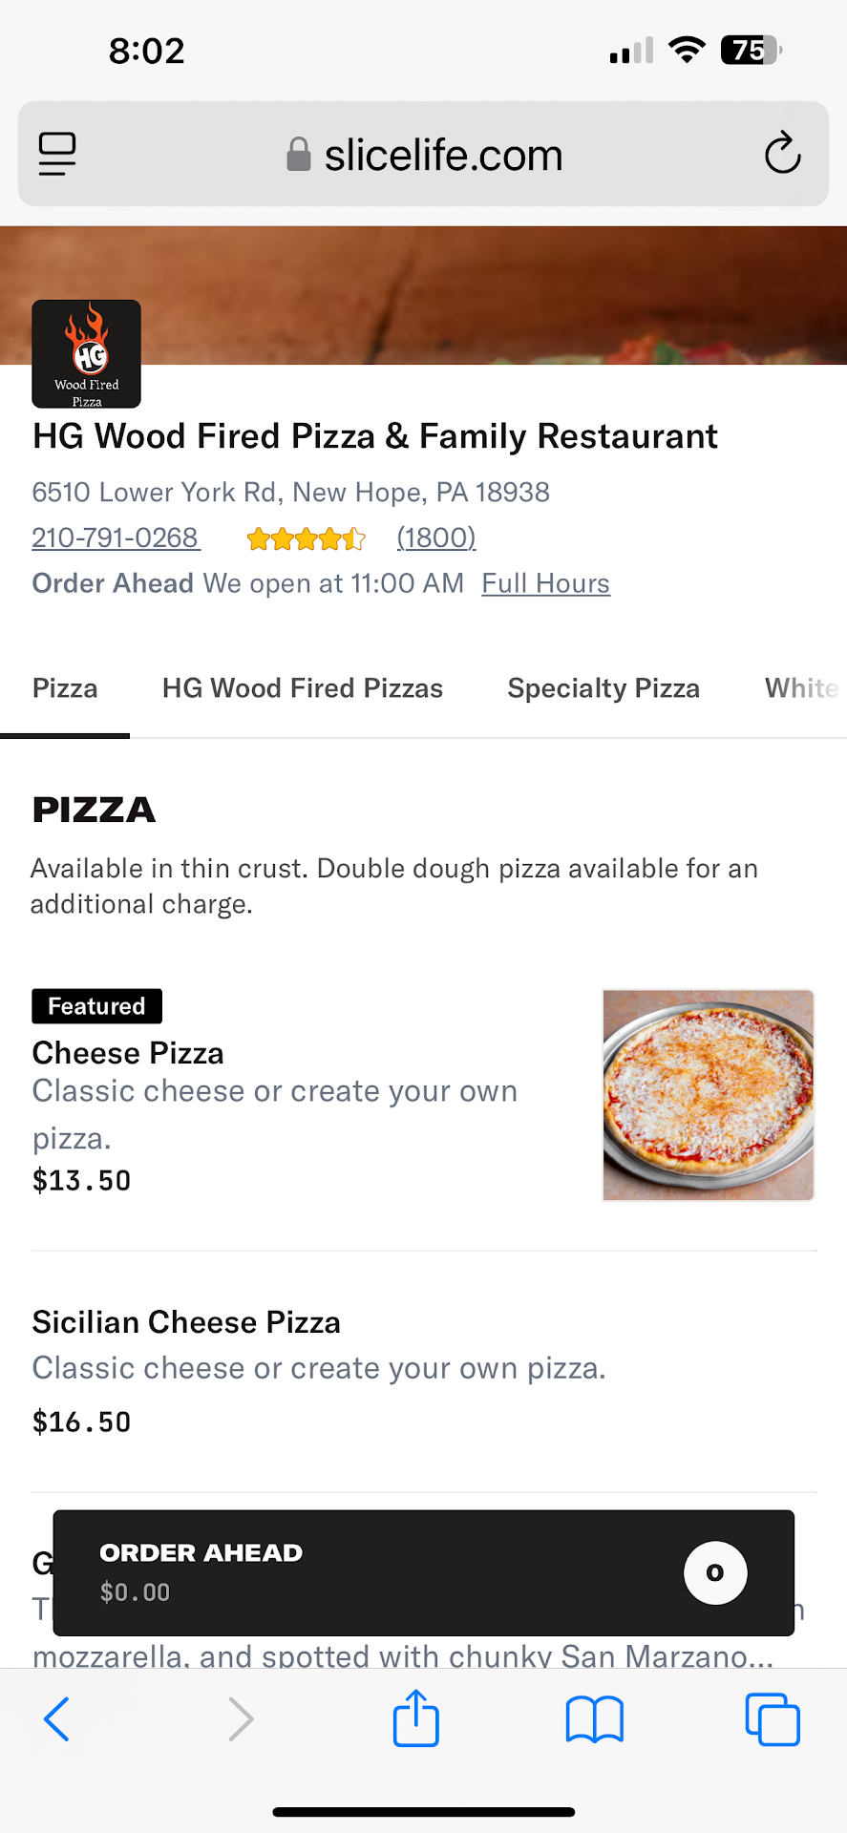
Task: View the Full Hours link
Action: click(x=545, y=583)
